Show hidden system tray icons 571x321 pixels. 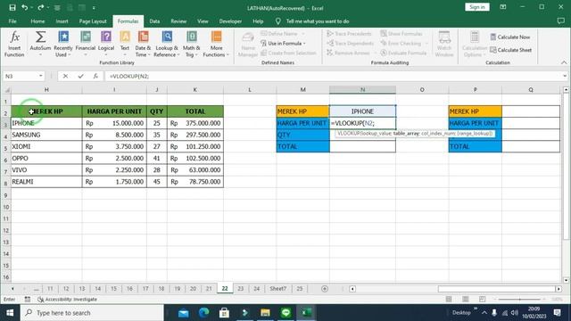click(484, 313)
